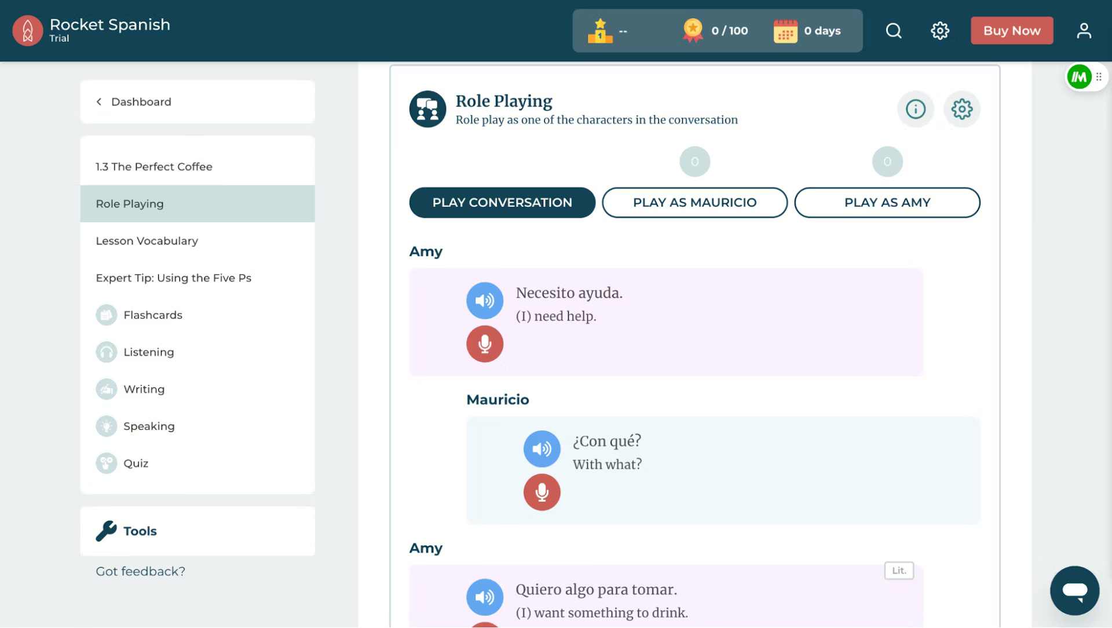Viewport: 1112px width, 628px height.
Task: Record yourself saying "Necesito ayuda."
Action: click(x=485, y=344)
